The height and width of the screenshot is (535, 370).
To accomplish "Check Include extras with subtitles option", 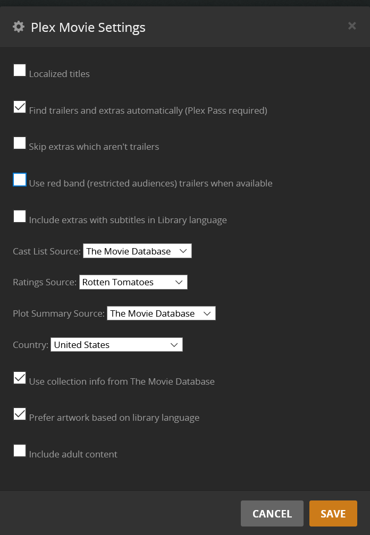I will pyautogui.click(x=20, y=216).
